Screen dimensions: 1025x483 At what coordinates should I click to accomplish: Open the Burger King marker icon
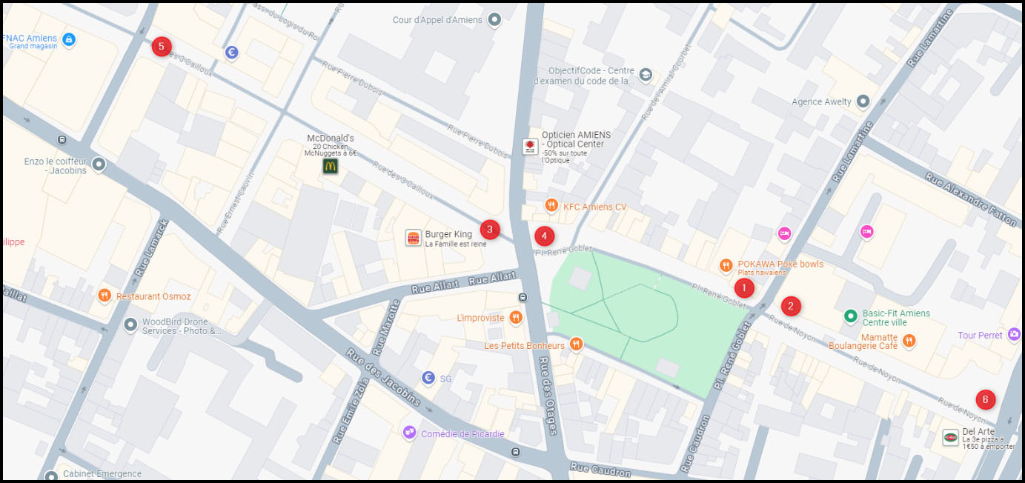(414, 238)
